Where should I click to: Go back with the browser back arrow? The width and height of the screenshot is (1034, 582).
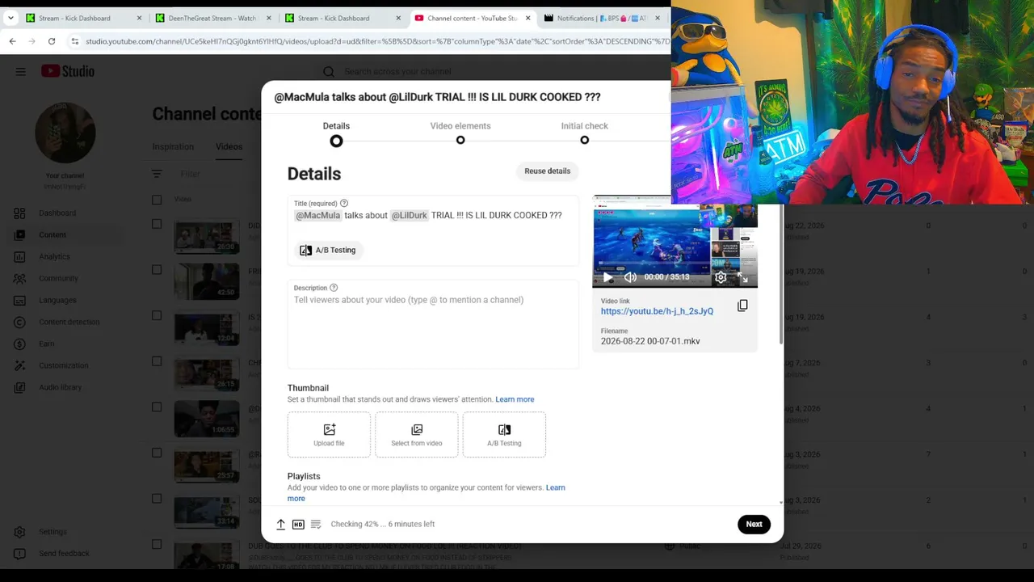point(12,41)
